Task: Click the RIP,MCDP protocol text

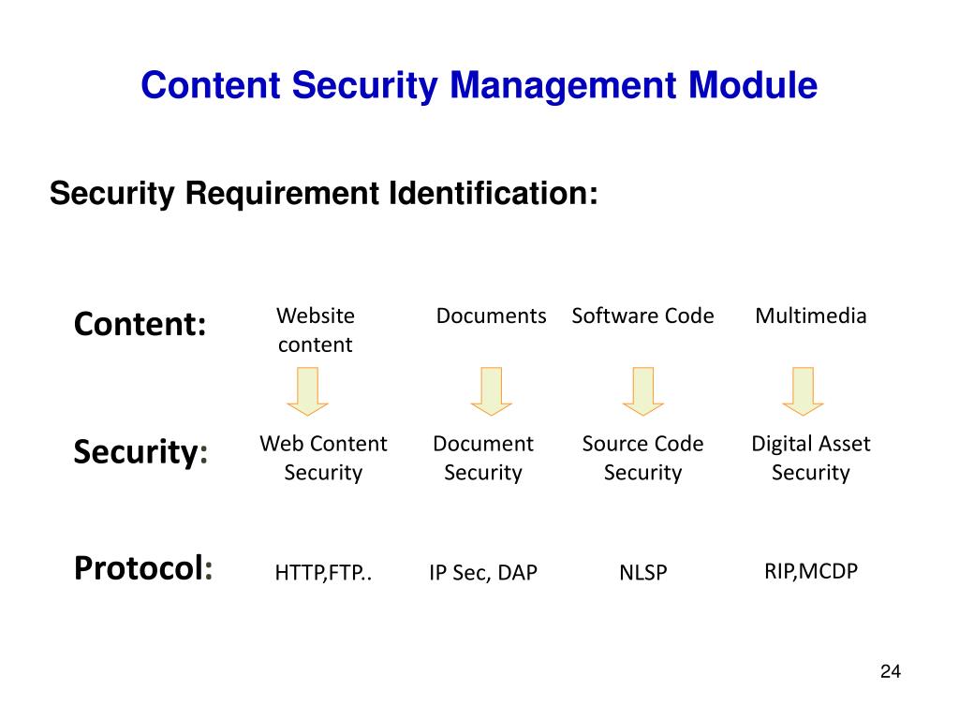Action: (x=811, y=571)
